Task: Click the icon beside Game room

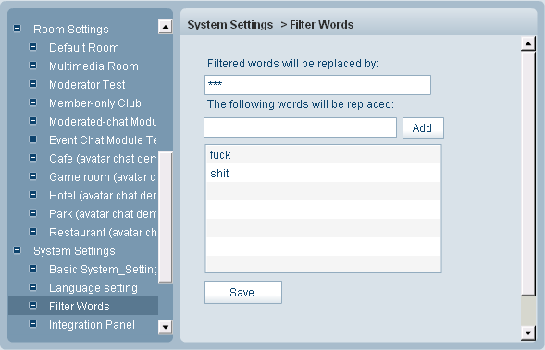Action: tap(32, 176)
